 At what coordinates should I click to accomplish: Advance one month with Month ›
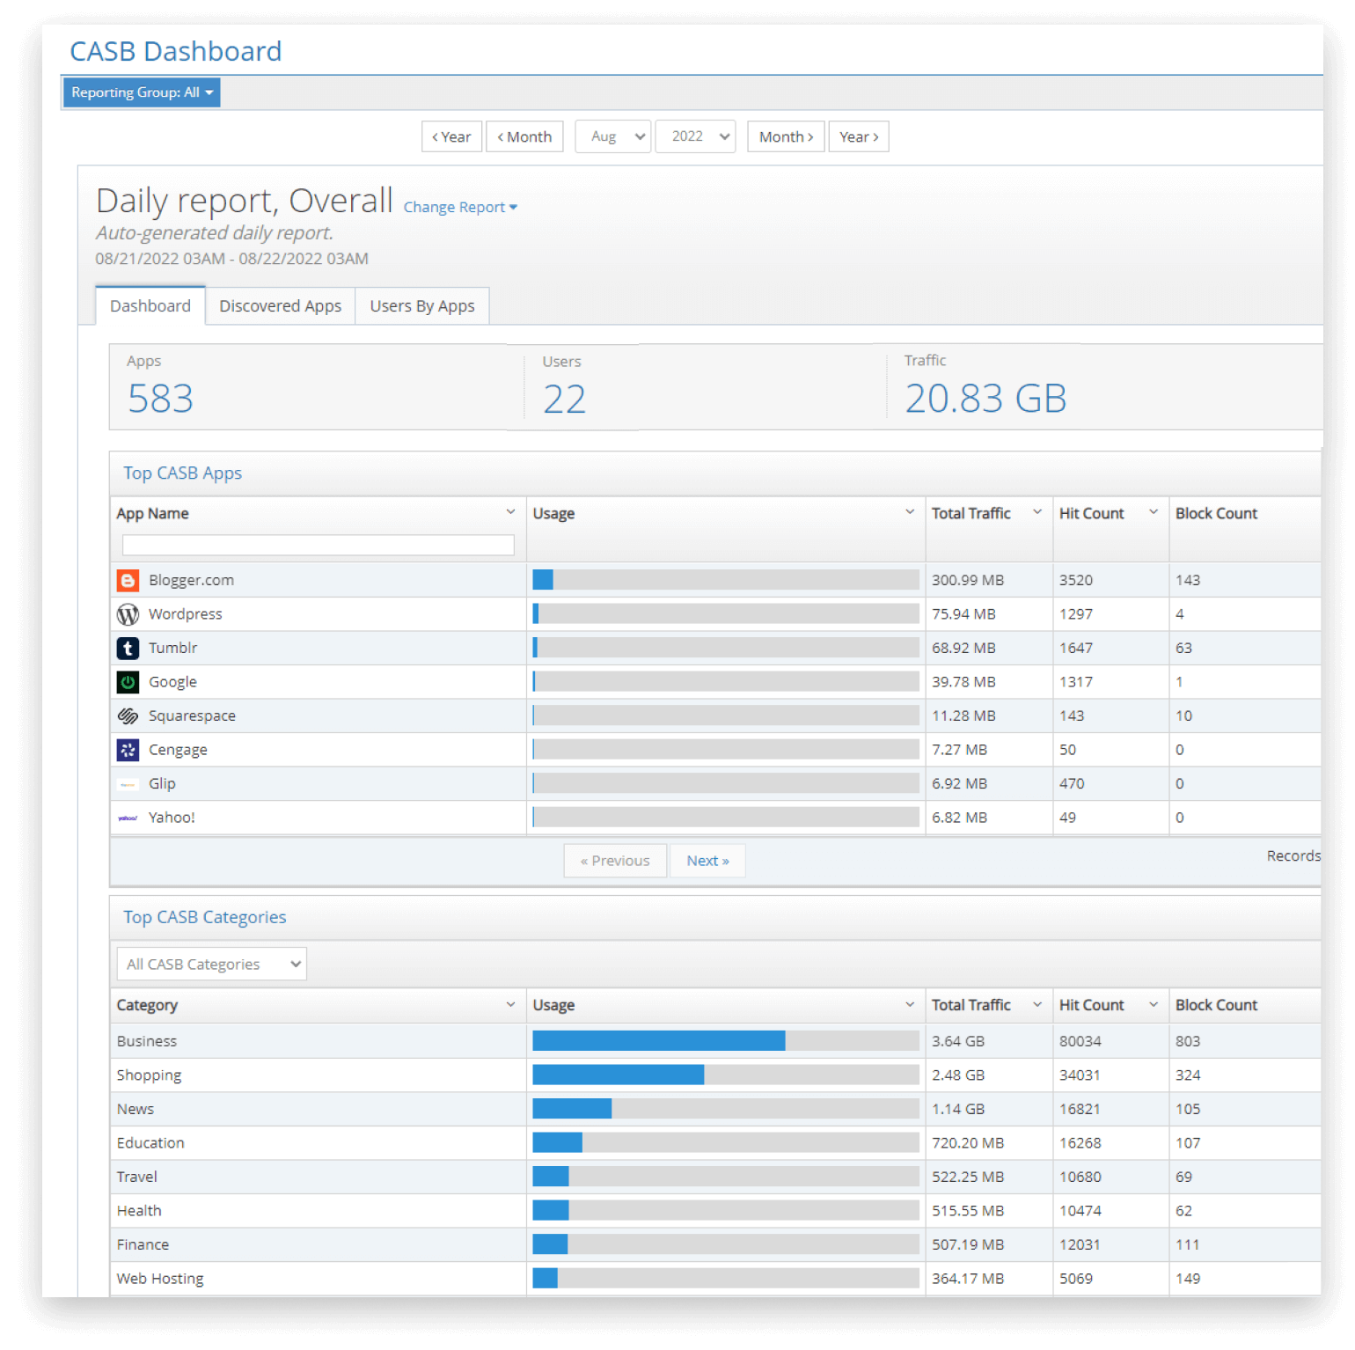pos(786,136)
